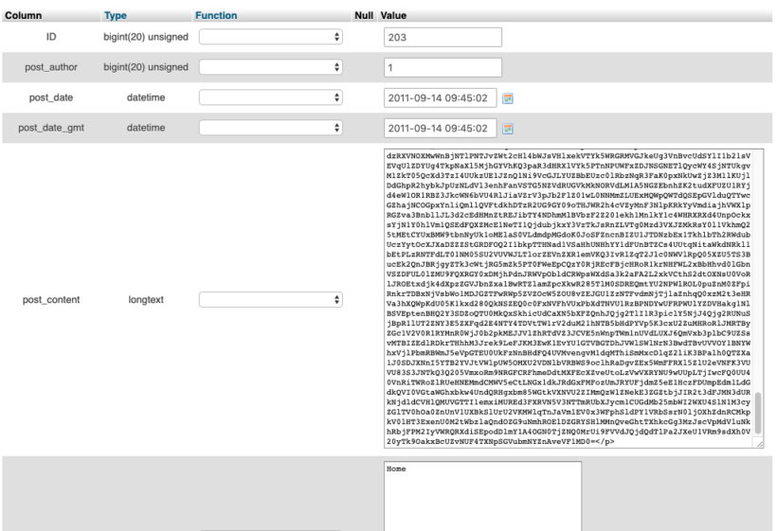
Task: Edit the post_date value 2011-09-14 09:45:02
Action: [x=440, y=98]
